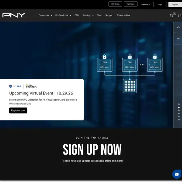182x182 pixels.
Task: Select the fifth carousel dot
Action: pos(179,117)
